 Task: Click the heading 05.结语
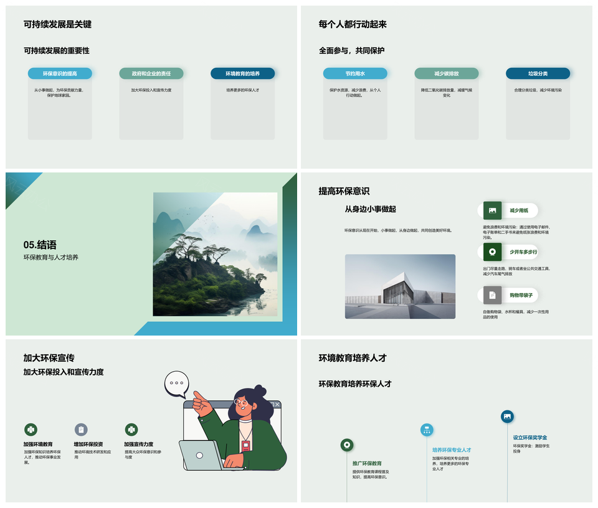pyautogui.click(x=40, y=245)
